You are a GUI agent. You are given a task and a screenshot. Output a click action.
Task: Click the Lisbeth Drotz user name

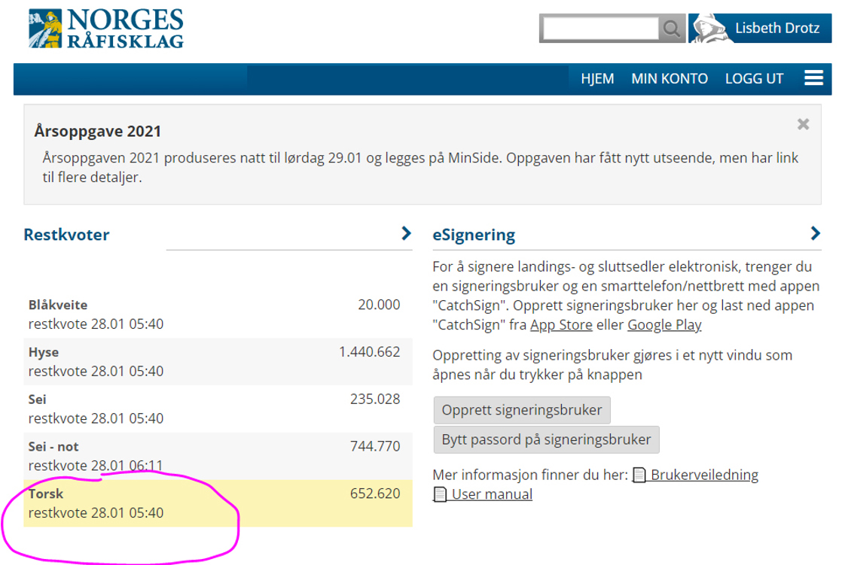(776, 29)
